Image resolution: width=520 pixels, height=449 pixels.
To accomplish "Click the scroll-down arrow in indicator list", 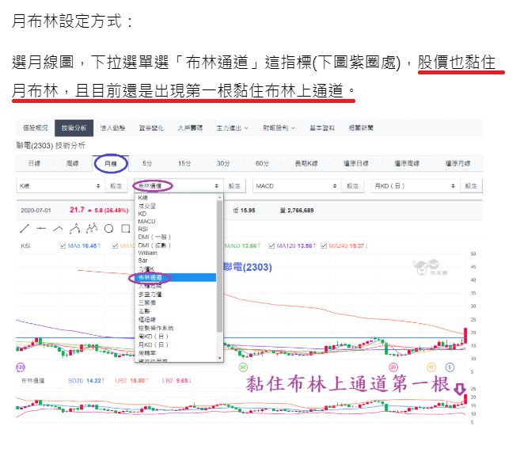I will coord(219,358).
